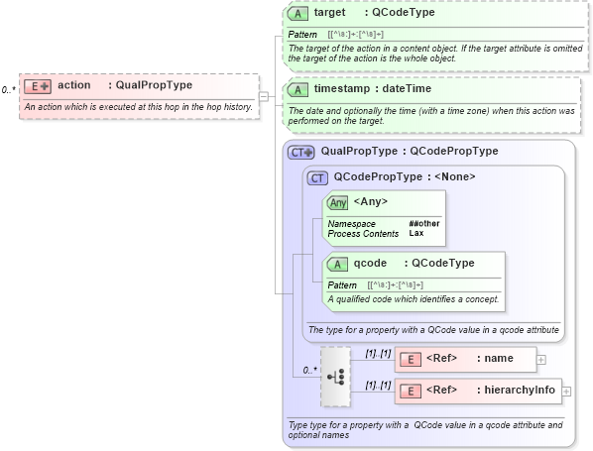Click the '##other' namespace value

click(424, 223)
